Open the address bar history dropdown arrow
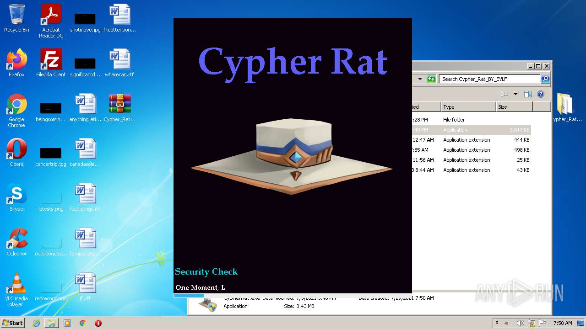586x329 pixels. (420, 79)
